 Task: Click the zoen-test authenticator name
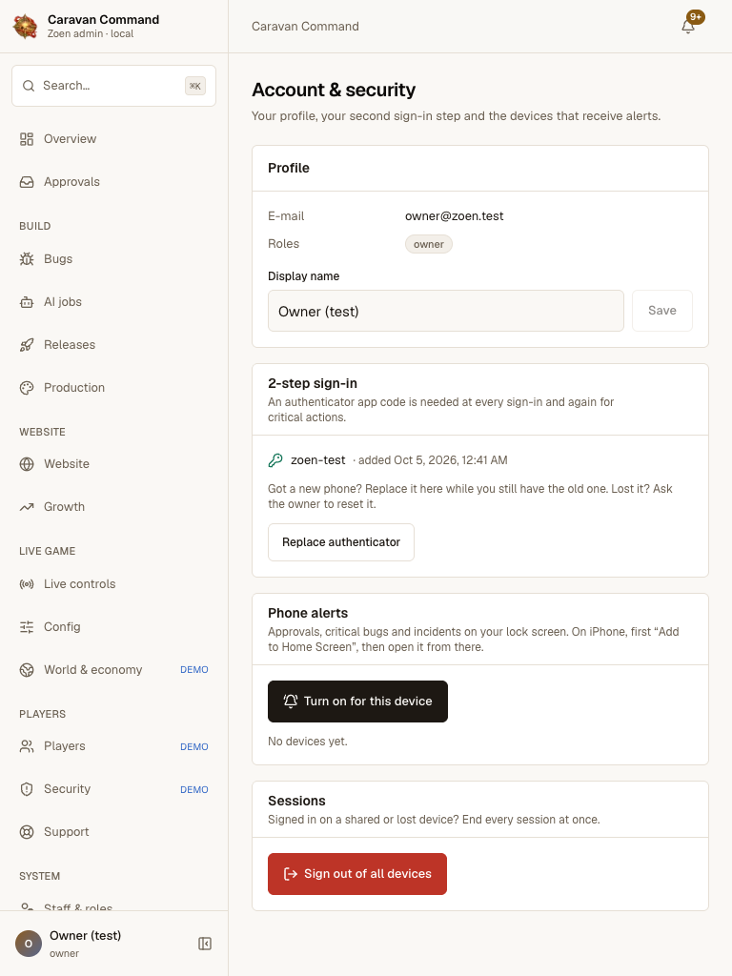(x=318, y=460)
